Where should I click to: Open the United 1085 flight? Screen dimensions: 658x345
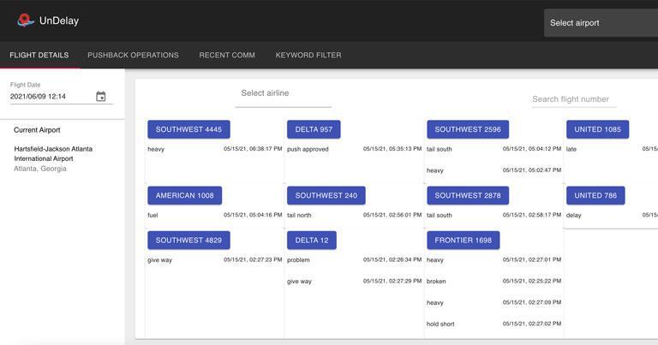pos(597,129)
